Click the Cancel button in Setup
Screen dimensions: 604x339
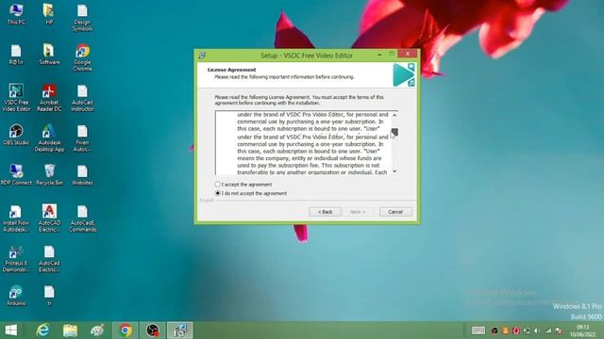pyautogui.click(x=395, y=212)
